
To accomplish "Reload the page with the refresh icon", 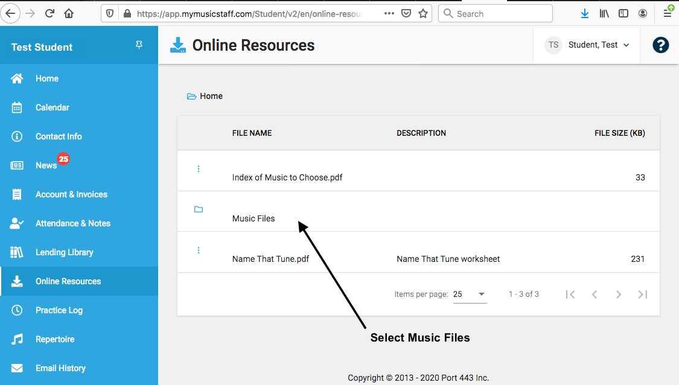I will [49, 13].
